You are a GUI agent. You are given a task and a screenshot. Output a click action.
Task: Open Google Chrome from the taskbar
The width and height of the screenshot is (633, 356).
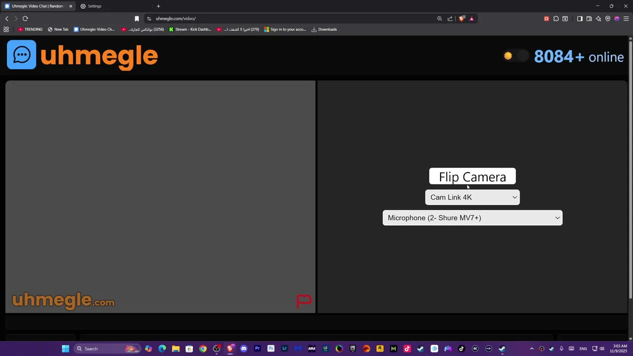(203, 349)
